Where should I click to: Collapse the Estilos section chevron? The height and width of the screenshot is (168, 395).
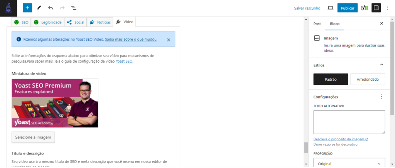click(381, 65)
